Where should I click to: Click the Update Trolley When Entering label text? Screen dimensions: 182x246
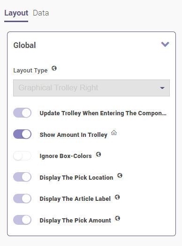pyautogui.click(x=103, y=113)
